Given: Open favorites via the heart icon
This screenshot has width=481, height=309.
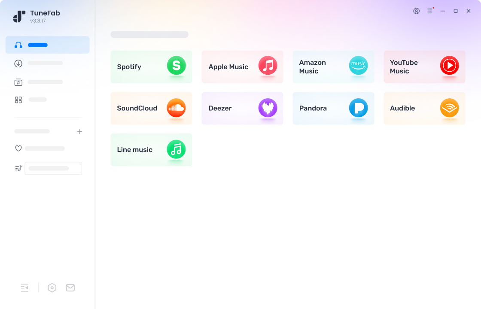Looking at the screenshot, I should point(18,148).
